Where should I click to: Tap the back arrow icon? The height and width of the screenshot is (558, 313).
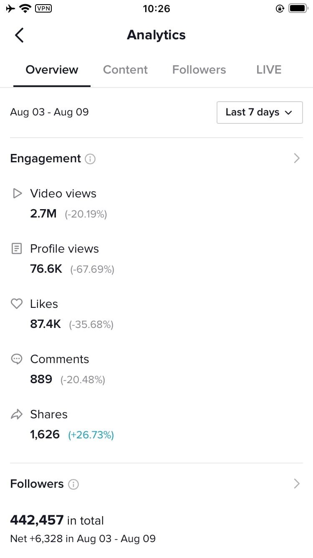click(19, 35)
